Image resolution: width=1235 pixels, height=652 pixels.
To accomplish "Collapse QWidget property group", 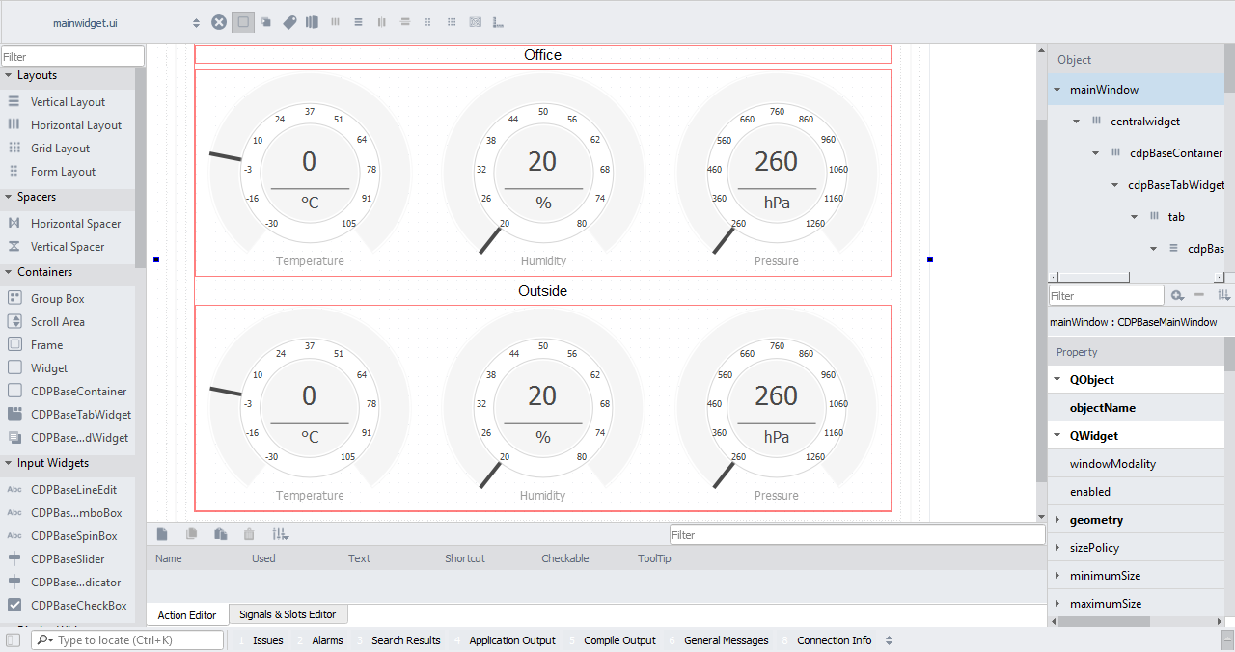I will [1057, 436].
